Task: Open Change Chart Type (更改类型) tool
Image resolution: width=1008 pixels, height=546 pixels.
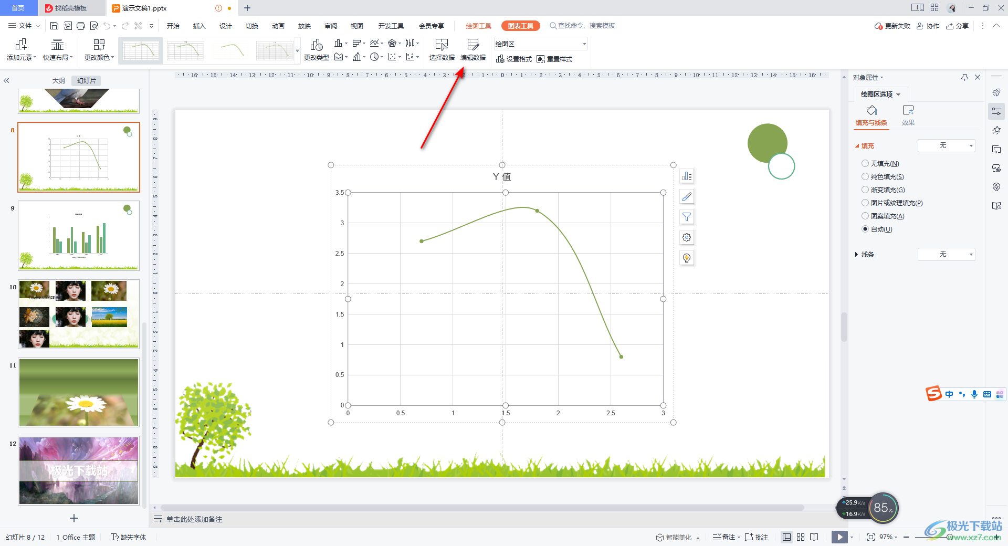Action: pyautogui.click(x=316, y=45)
